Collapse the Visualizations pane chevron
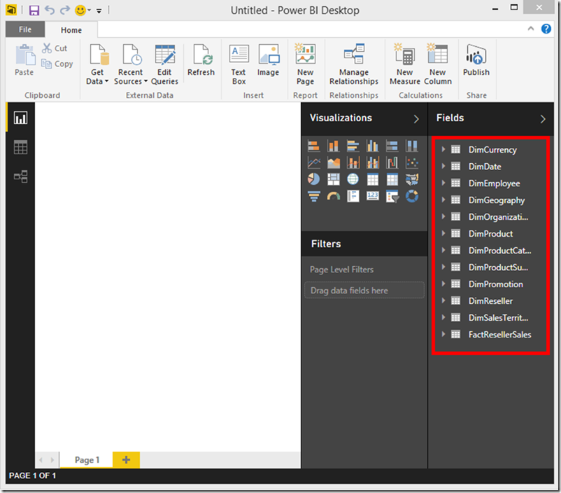Image resolution: width=561 pixels, height=493 pixels. (416, 119)
